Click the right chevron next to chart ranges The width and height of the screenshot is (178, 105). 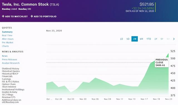174,39
